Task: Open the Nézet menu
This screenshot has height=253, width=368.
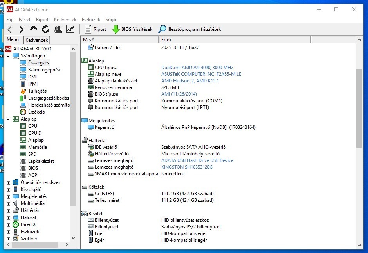Action: [25, 20]
